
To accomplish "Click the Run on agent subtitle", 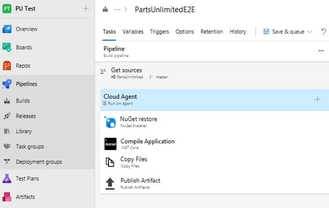I will coord(120,104).
